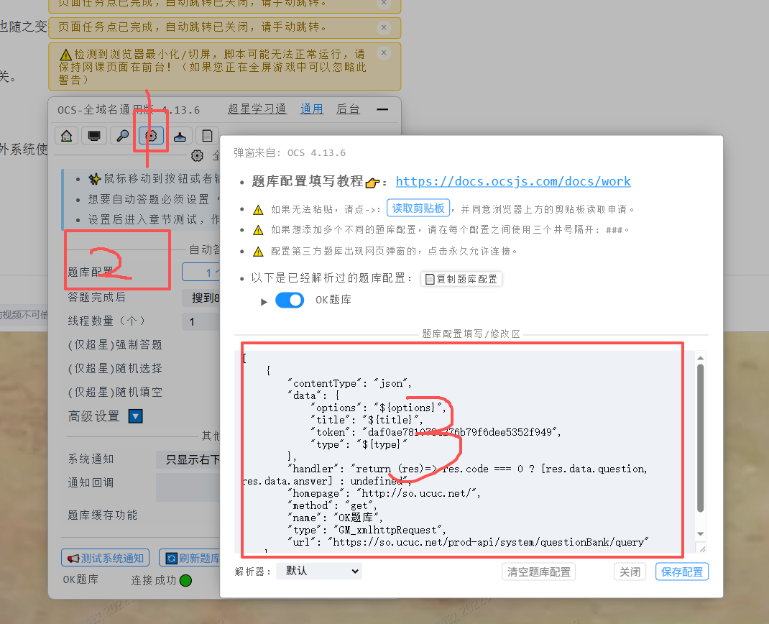Open the monitor icon in OCS toolbar
This screenshot has height=624, width=769.
(94, 135)
